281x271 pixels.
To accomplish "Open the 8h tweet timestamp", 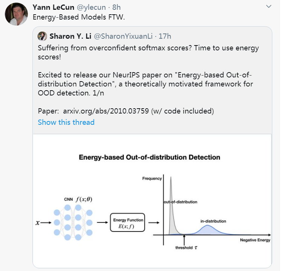I will (116, 7).
